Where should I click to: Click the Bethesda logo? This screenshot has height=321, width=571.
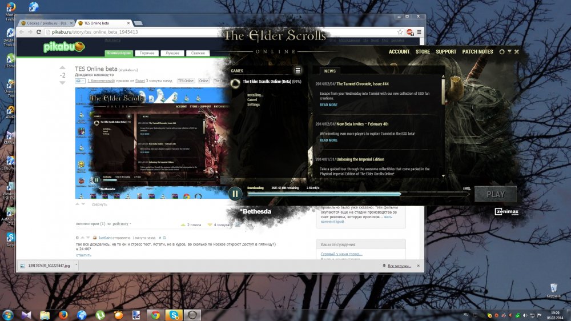click(256, 211)
